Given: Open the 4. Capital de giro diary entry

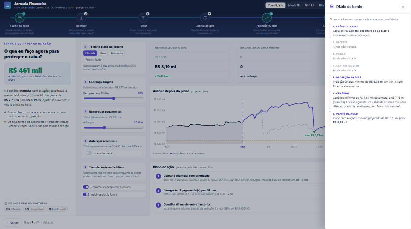Looking at the screenshot, I should (368, 68).
